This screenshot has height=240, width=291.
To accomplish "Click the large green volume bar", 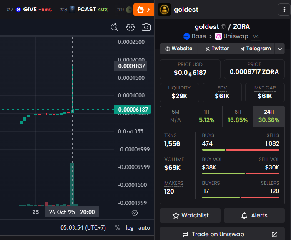I will tap(72, 184).
